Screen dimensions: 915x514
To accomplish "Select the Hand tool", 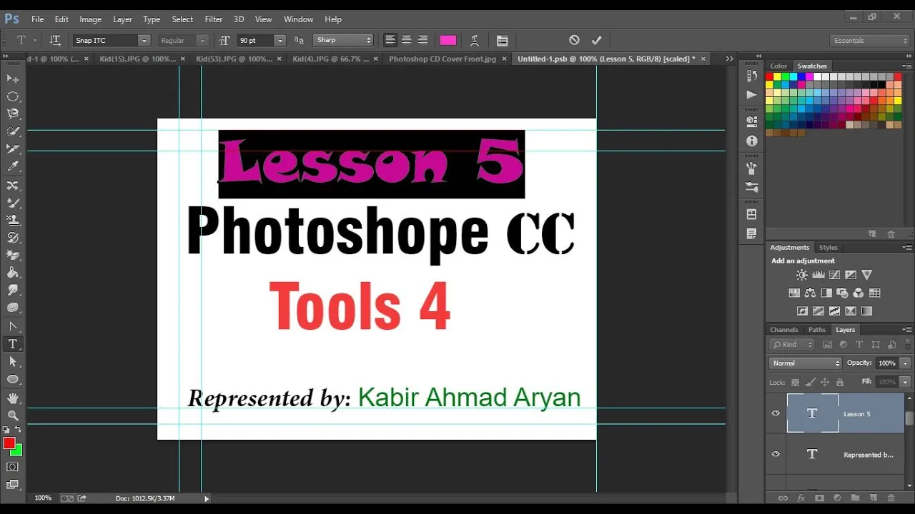I will pyautogui.click(x=13, y=398).
